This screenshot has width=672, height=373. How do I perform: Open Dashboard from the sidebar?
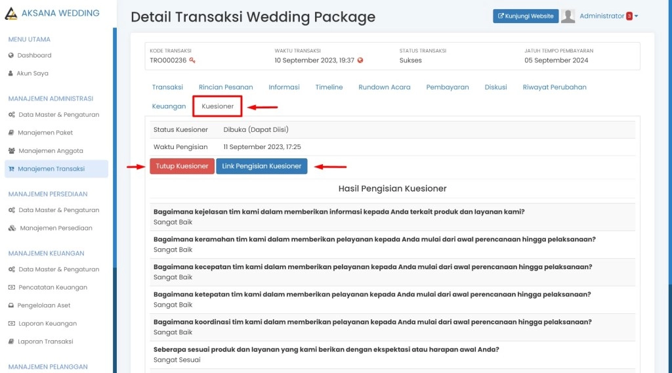pos(34,55)
